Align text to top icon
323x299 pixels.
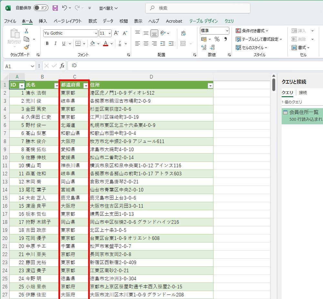pos(138,33)
